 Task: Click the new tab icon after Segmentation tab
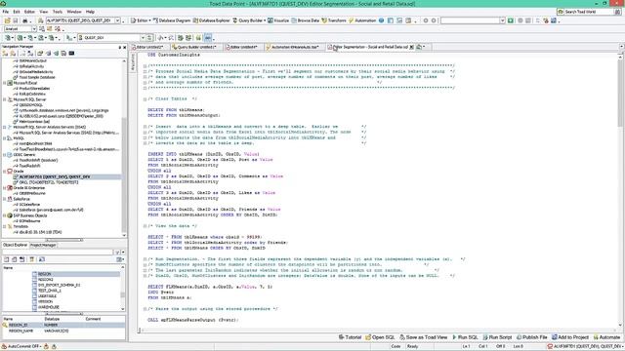(x=419, y=47)
